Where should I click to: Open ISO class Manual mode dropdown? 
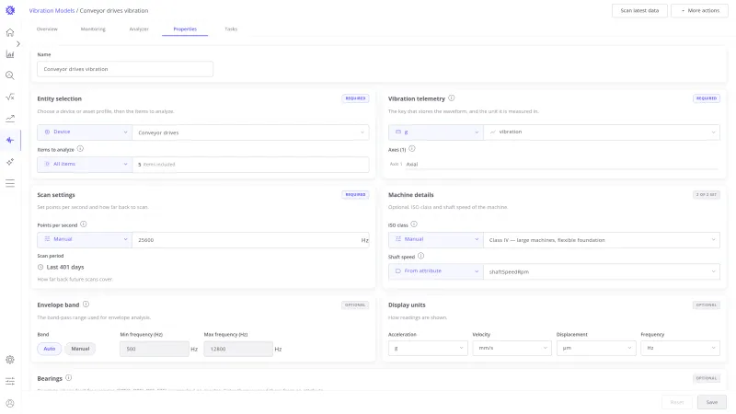point(436,239)
